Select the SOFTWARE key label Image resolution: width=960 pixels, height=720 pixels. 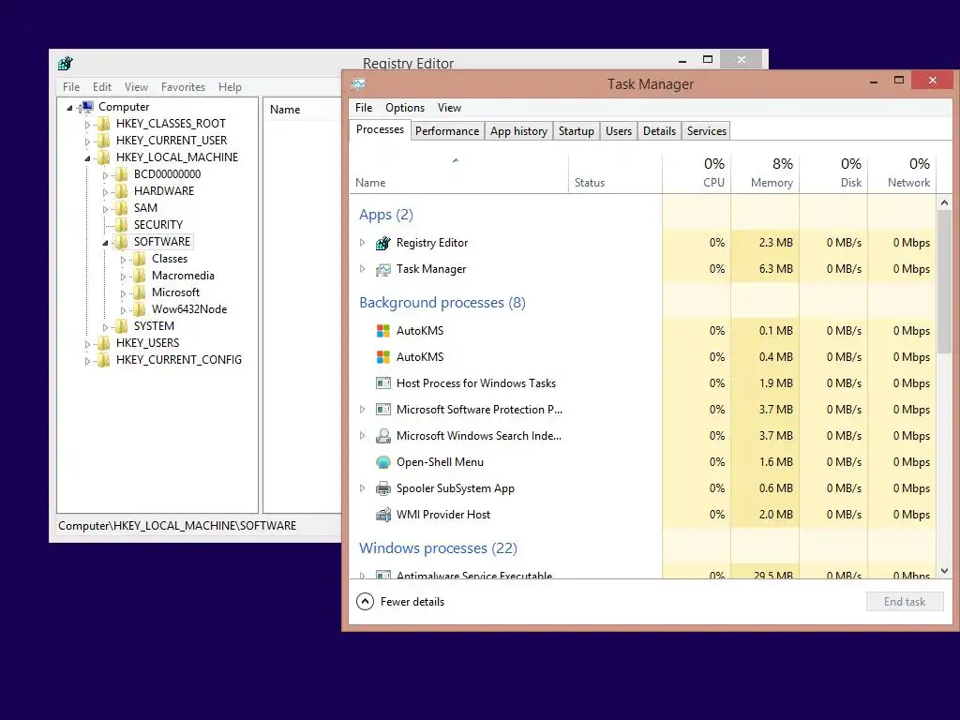(x=162, y=242)
